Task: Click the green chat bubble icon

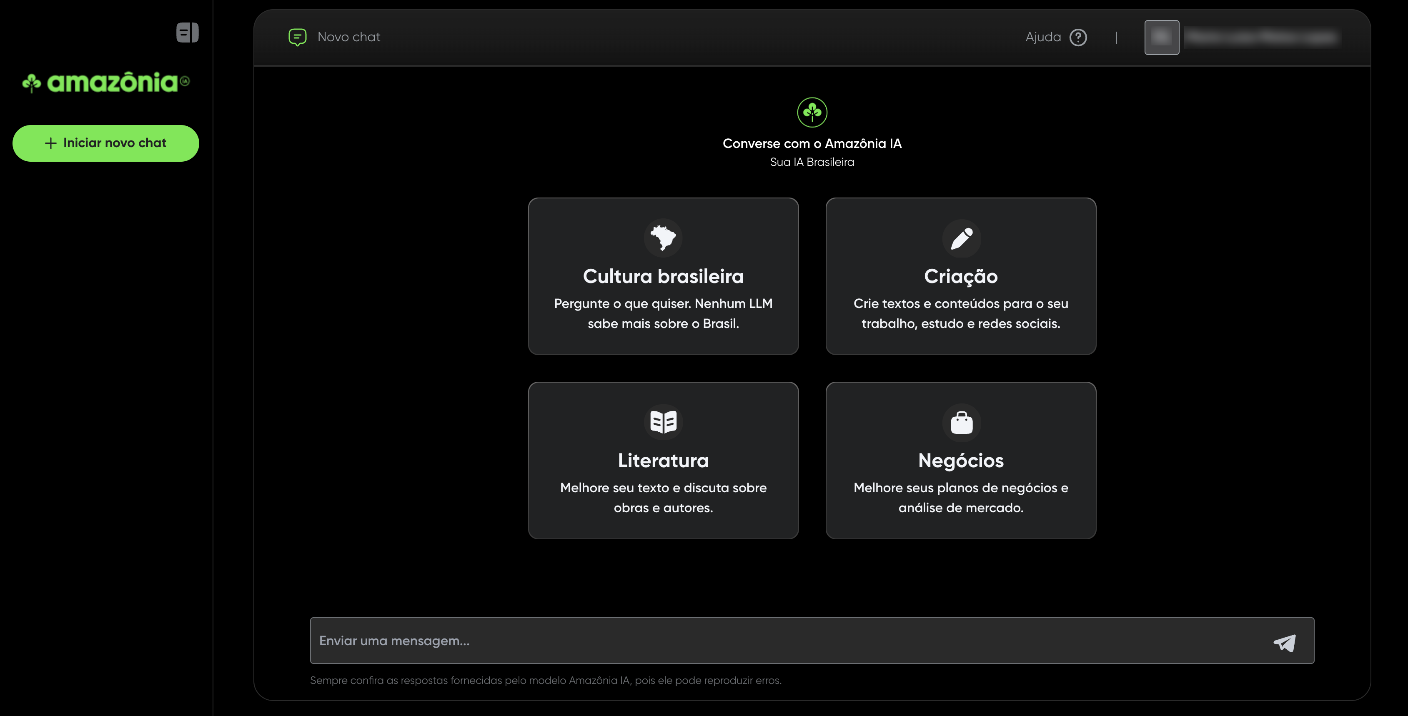Action: (x=297, y=37)
